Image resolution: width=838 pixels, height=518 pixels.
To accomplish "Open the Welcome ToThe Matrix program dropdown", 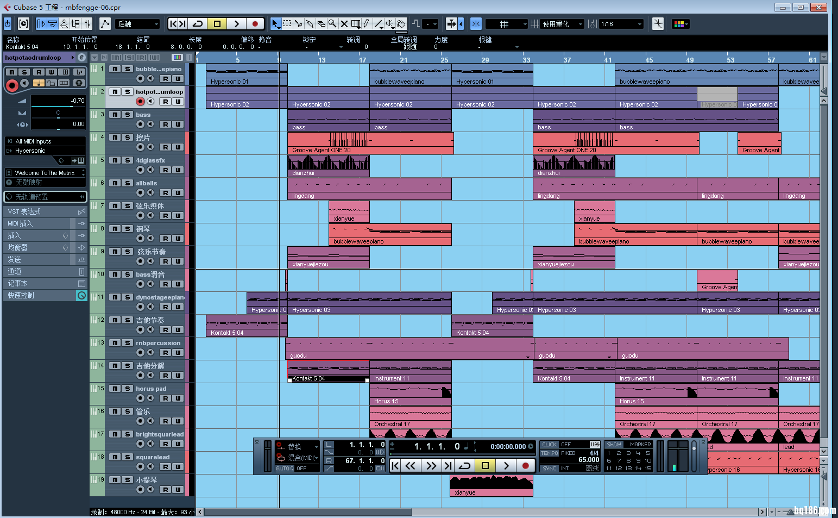I will tap(46, 173).
